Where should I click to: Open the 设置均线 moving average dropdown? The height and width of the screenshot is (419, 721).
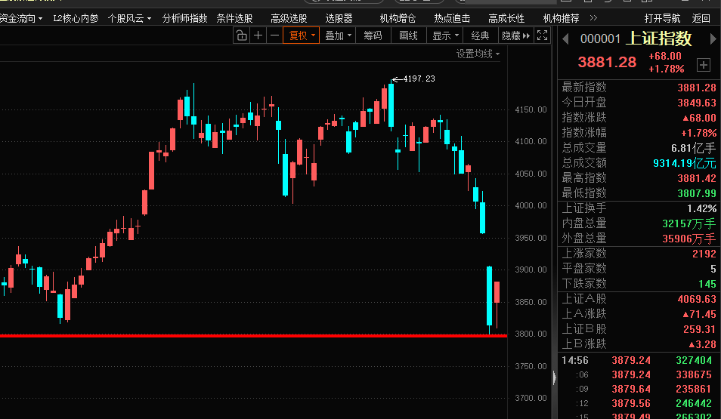tap(477, 54)
